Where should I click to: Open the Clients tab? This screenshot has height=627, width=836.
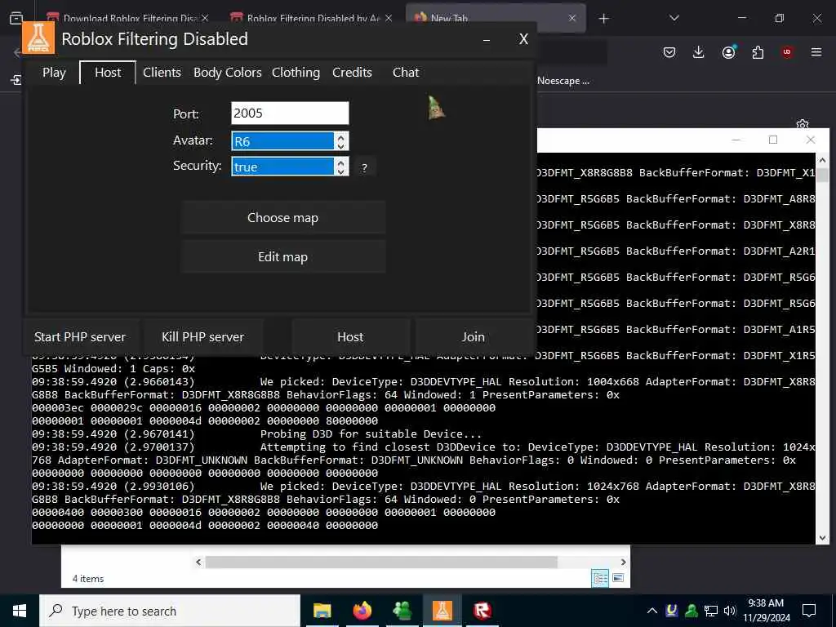click(x=162, y=73)
